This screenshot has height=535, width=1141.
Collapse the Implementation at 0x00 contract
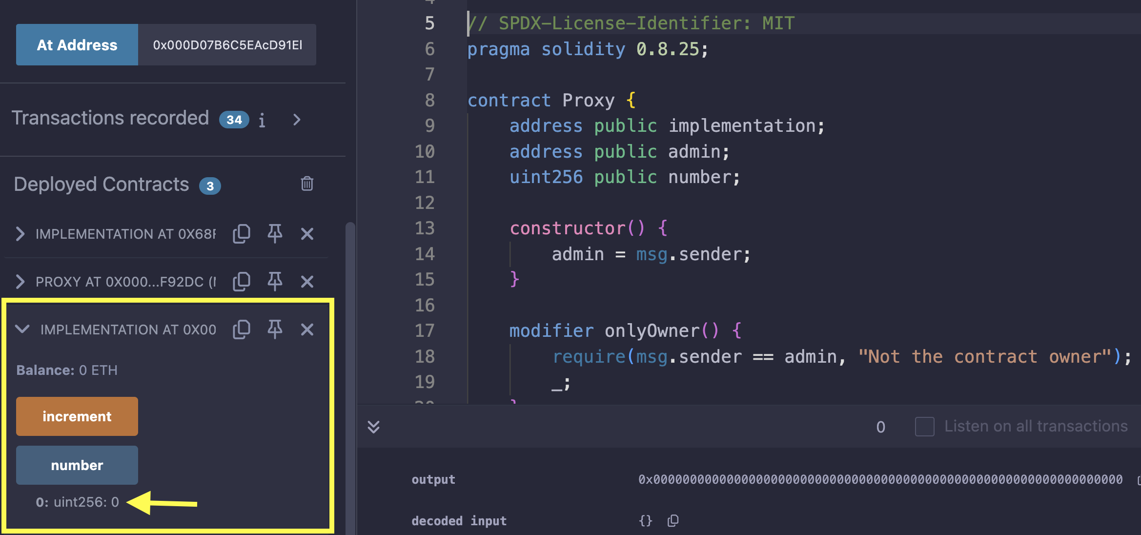click(22, 329)
